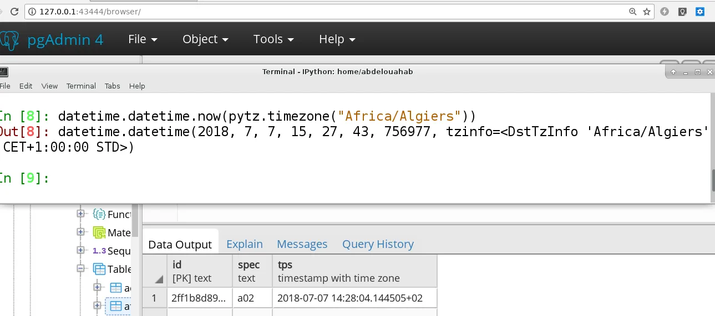715x316 pixels.
Task: Click the Tables node icon
Action: (99, 270)
